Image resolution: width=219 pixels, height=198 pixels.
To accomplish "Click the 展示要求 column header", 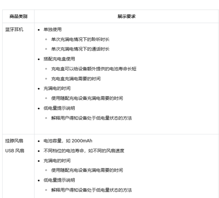I will (x=126, y=16).
